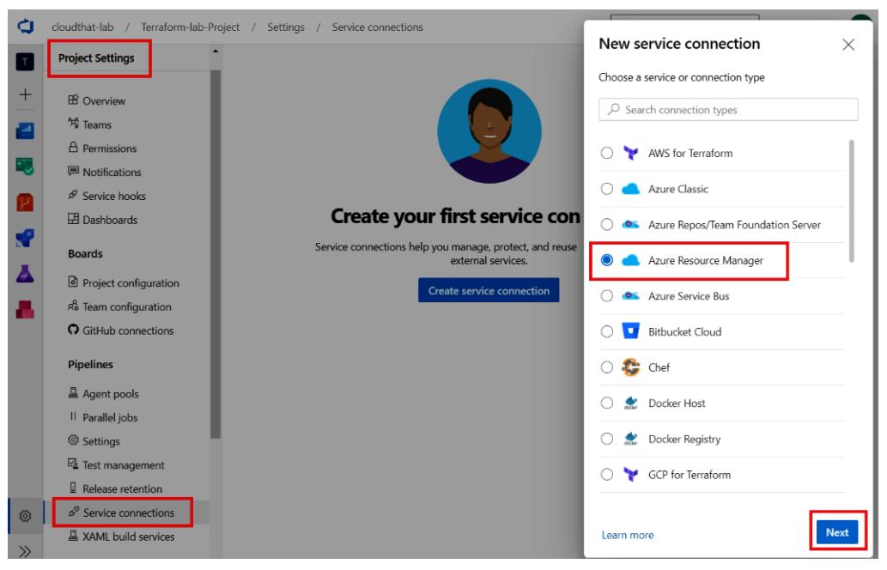This screenshot has height=570, width=887.
Task: Open Artifacts icon in left rail
Action: (25, 309)
